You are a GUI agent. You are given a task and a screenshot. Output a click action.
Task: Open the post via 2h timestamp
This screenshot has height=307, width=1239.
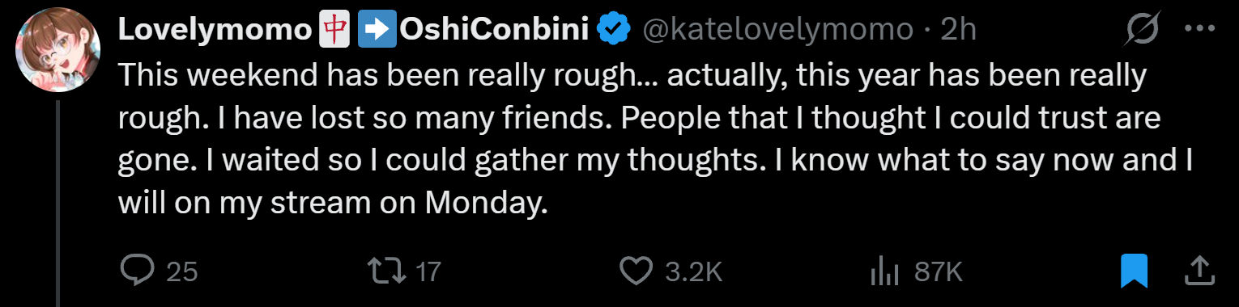(958, 31)
